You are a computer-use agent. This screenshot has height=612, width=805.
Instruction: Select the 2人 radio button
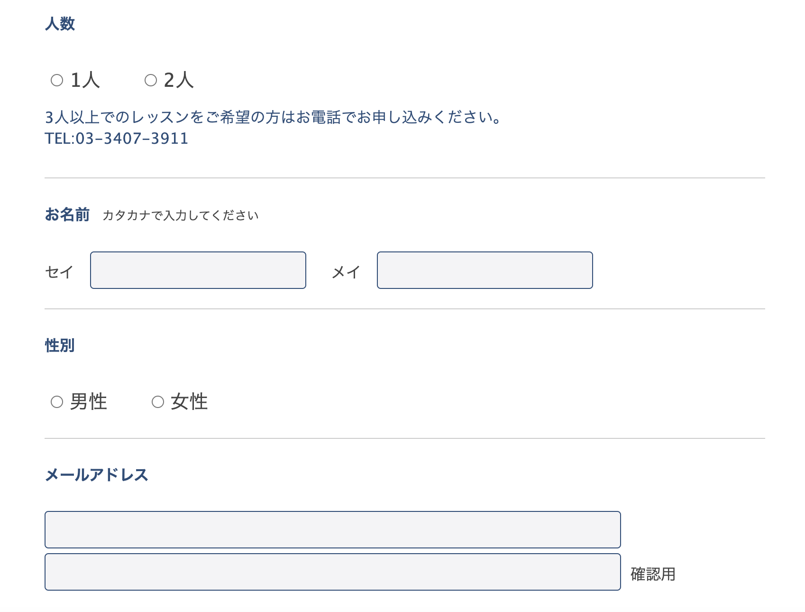(151, 80)
